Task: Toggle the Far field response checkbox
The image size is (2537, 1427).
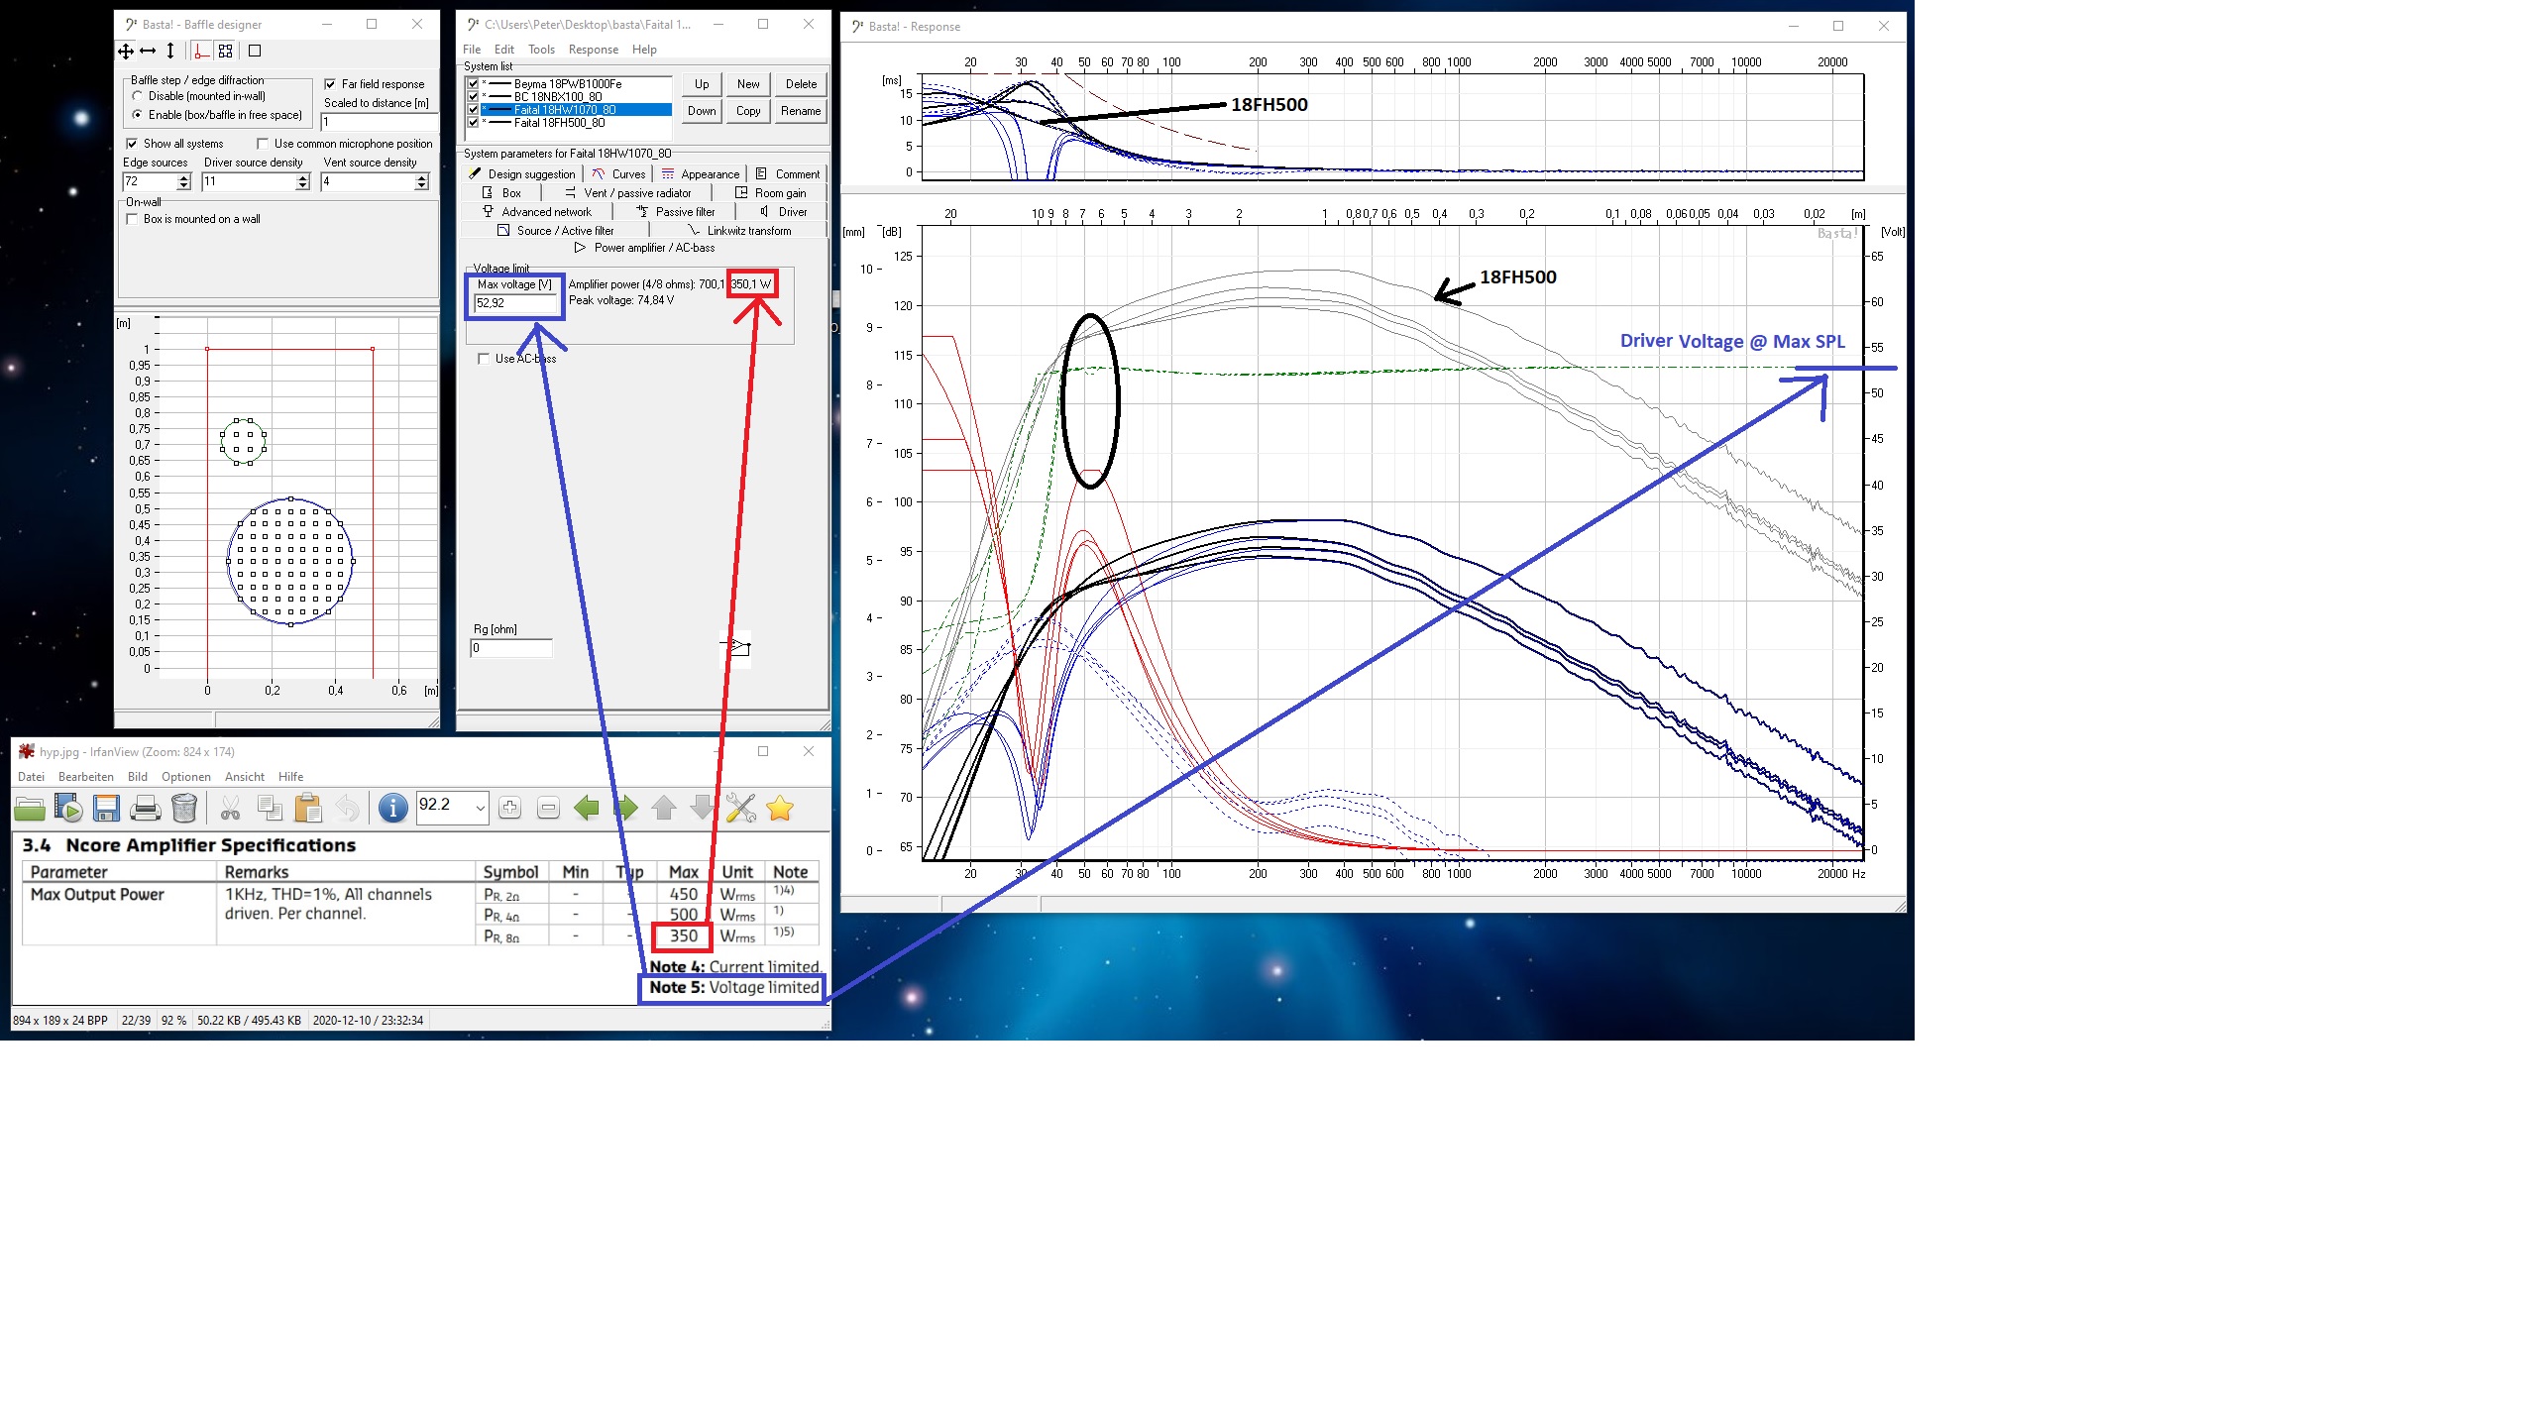Action: pyautogui.click(x=331, y=84)
